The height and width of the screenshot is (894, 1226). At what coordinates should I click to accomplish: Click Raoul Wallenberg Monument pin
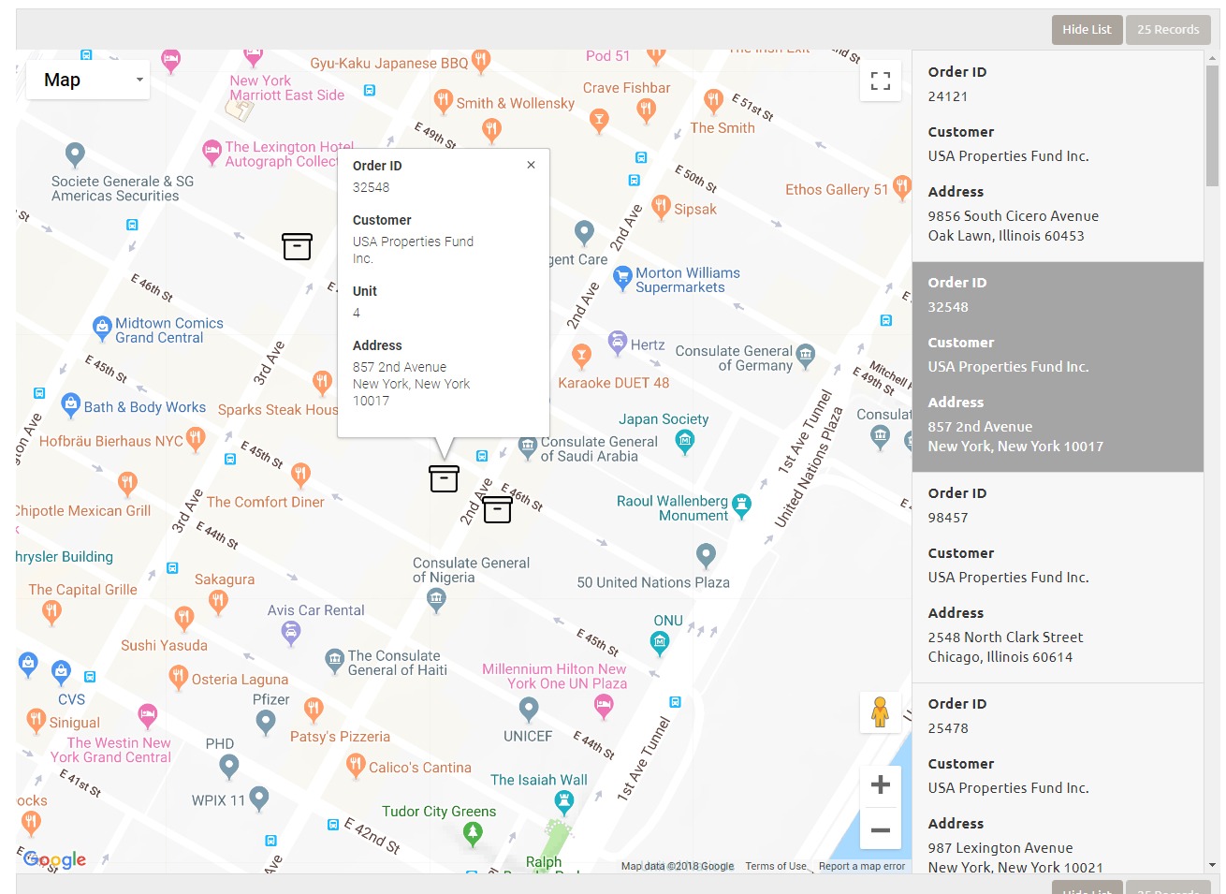click(741, 506)
